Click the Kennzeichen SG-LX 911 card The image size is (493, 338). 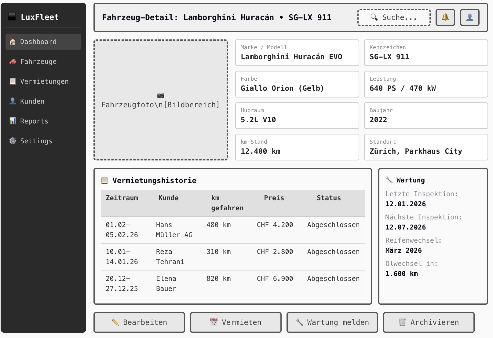[x=426, y=53]
